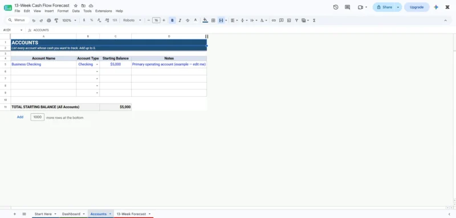Viewport: 456px width, 218px height.
Task: Add a new sheet with plus icon
Action: (15, 214)
